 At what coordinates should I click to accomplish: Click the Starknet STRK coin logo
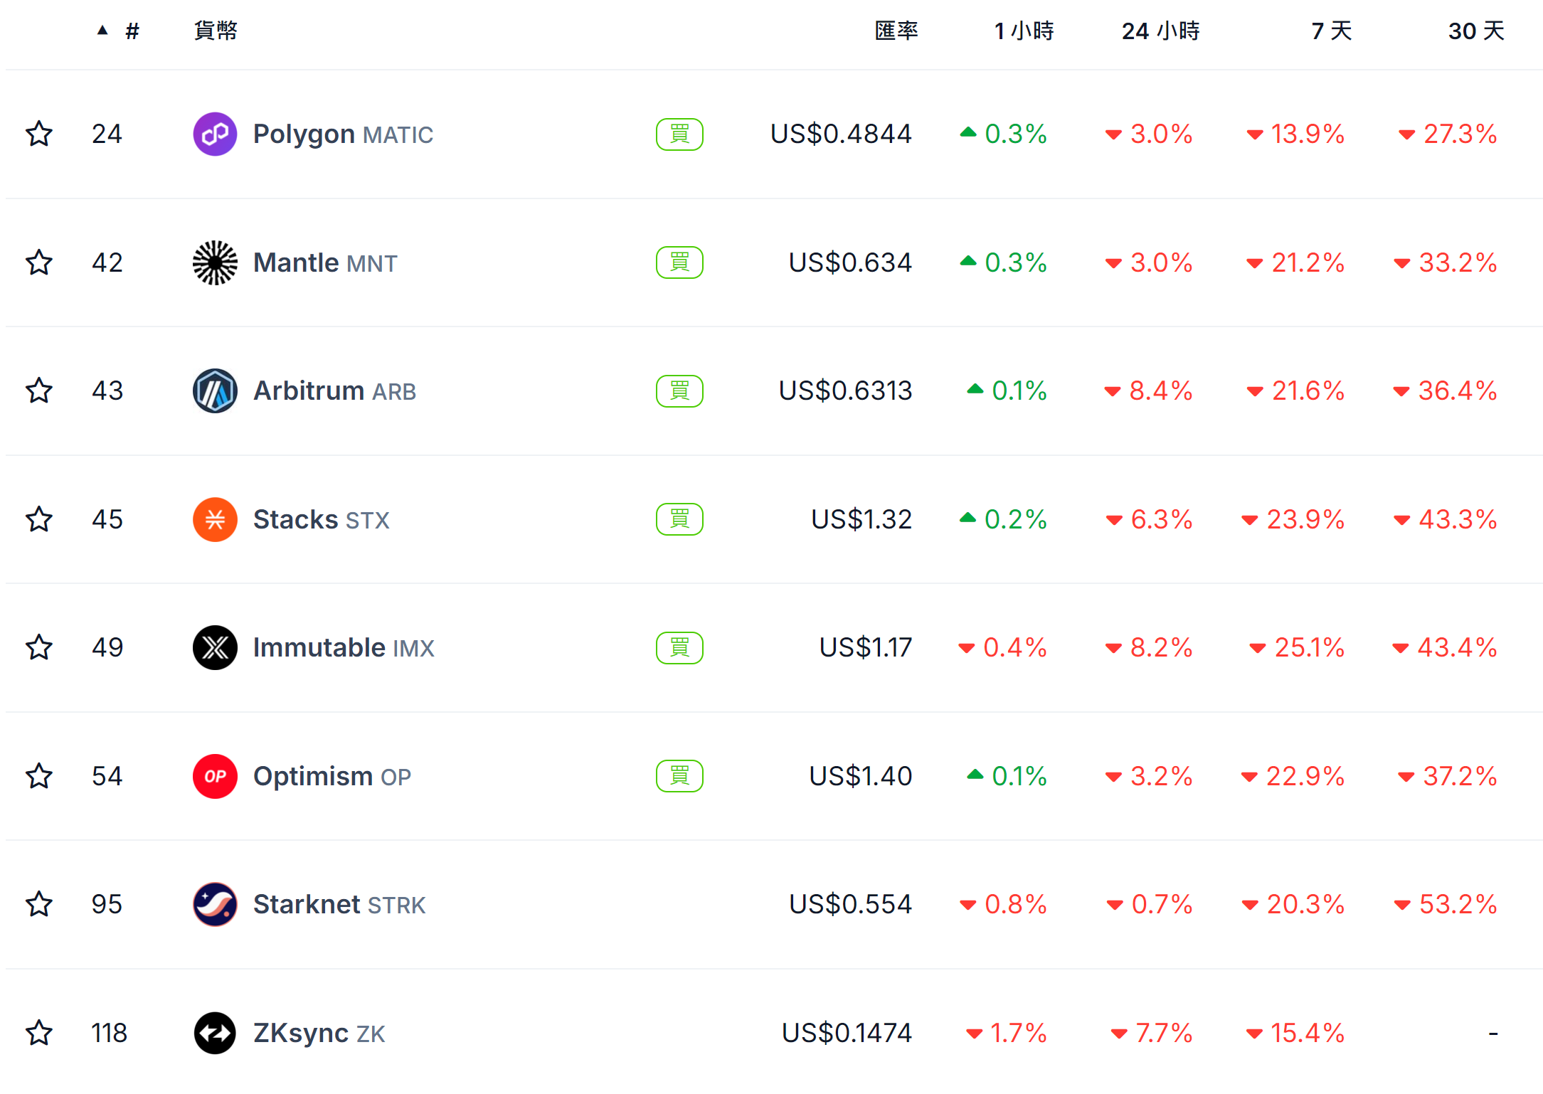click(215, 904)
